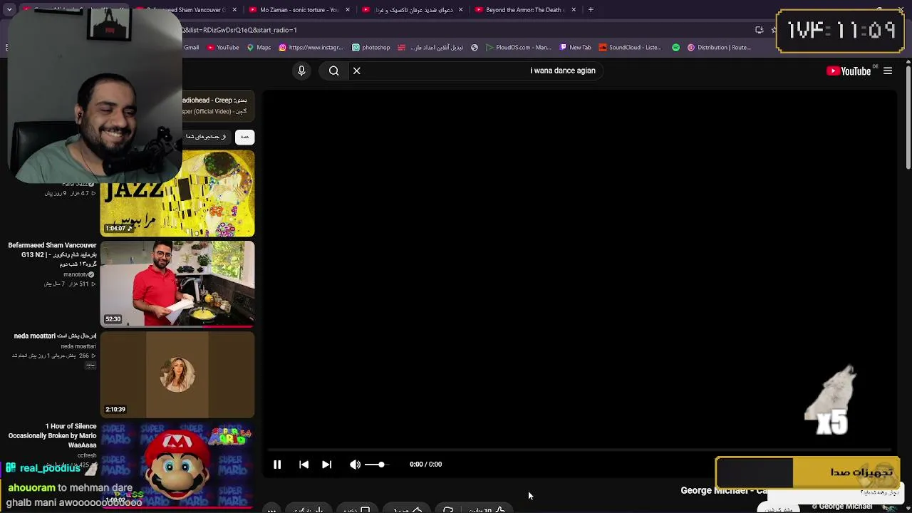
Task: Open the Gmail bookmark
Action: (x=192, y=48)
